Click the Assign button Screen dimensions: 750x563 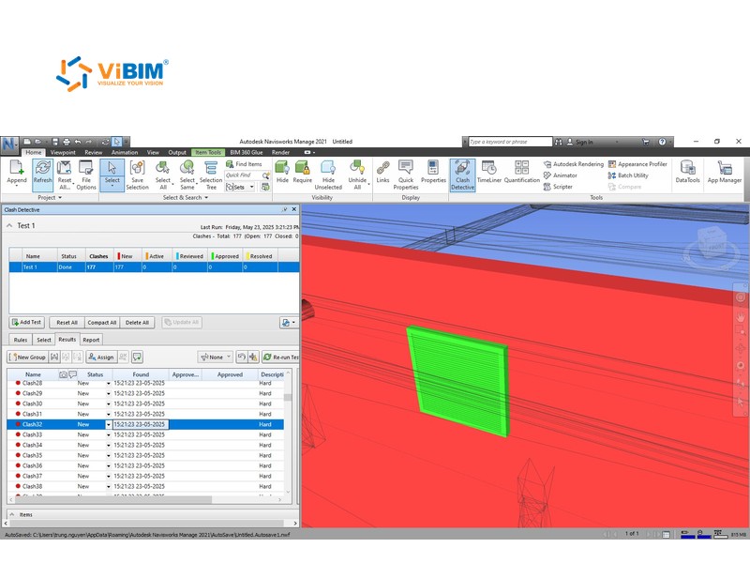click(101, 357)
